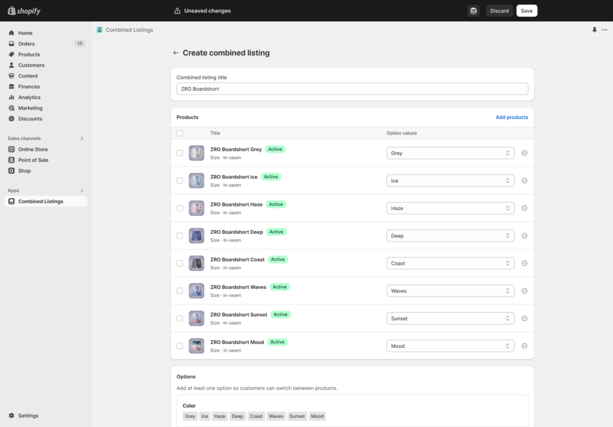The width and height of the screenshot is (613, 427).
Task: Remove ZRO Boardshort Ice from the listing
Action: click(x=524, y=181)
